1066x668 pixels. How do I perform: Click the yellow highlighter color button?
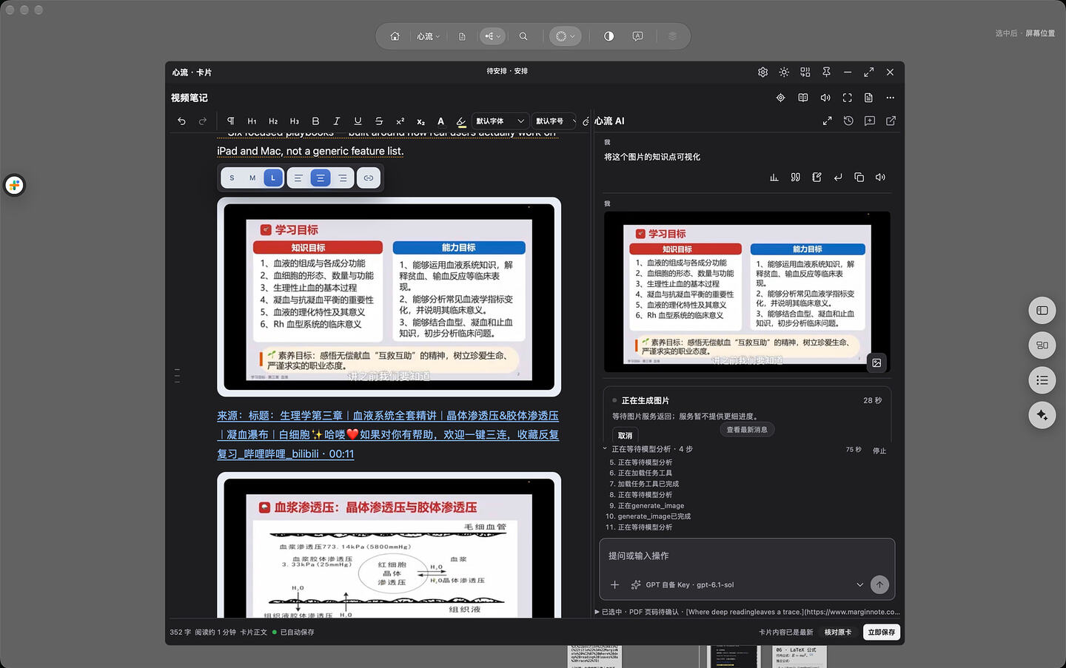coord(461,121)
